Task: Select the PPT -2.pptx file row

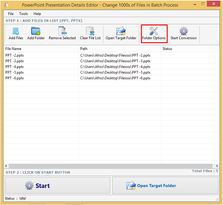Action: tap(111, 55)
